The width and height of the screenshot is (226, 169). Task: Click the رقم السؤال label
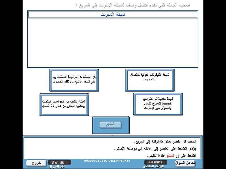pyautogui.click(x=57, y=166)
